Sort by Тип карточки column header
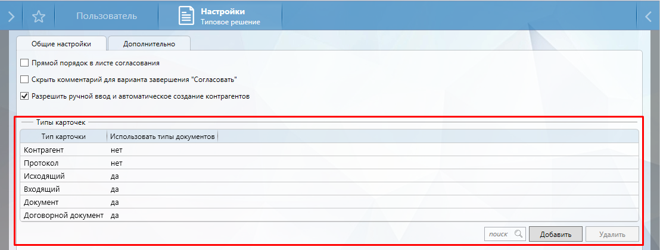This screenshot has width=660, height=250. (x=64, y=137)
